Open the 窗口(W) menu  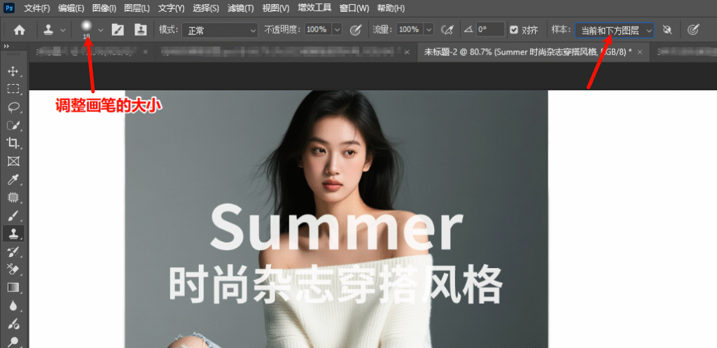(354, 8)
